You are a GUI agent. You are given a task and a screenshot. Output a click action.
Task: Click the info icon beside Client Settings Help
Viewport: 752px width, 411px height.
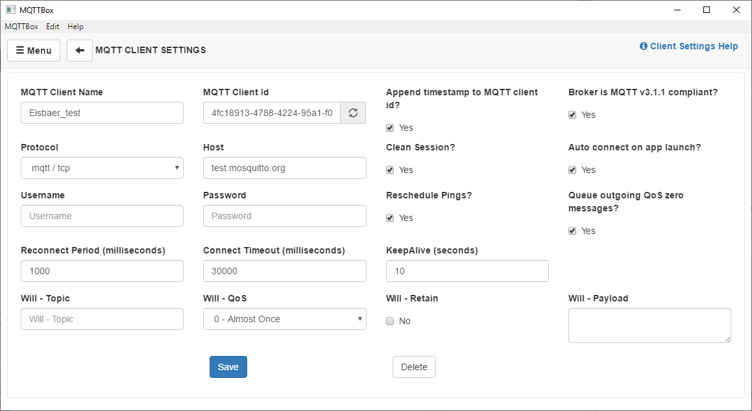(x=644, y=46)
